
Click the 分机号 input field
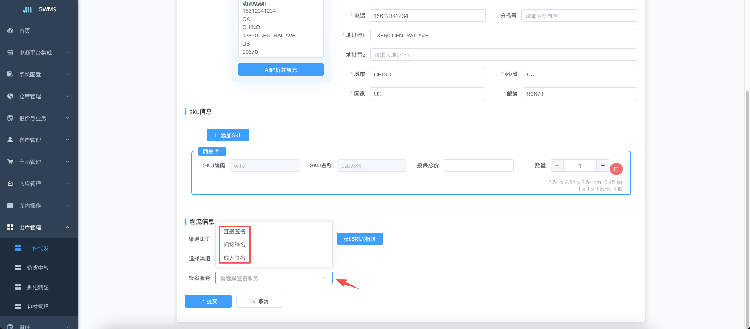point(579,16)
